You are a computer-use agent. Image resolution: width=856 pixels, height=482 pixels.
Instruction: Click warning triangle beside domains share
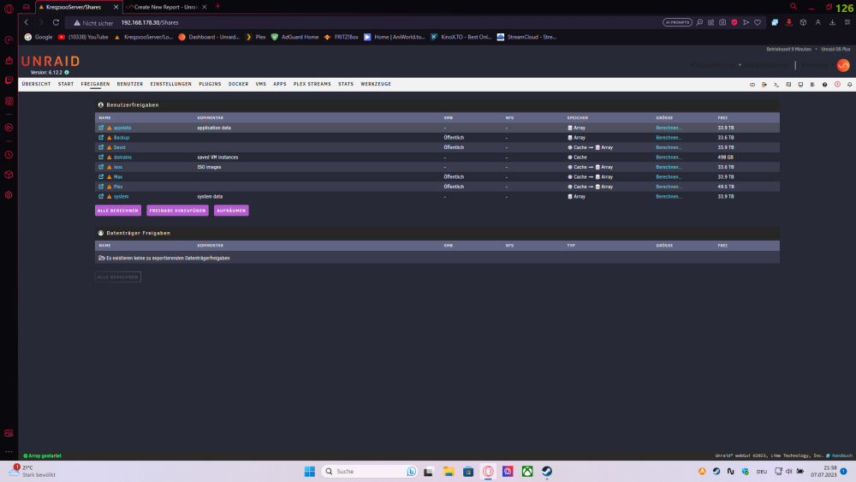point(110,158)
